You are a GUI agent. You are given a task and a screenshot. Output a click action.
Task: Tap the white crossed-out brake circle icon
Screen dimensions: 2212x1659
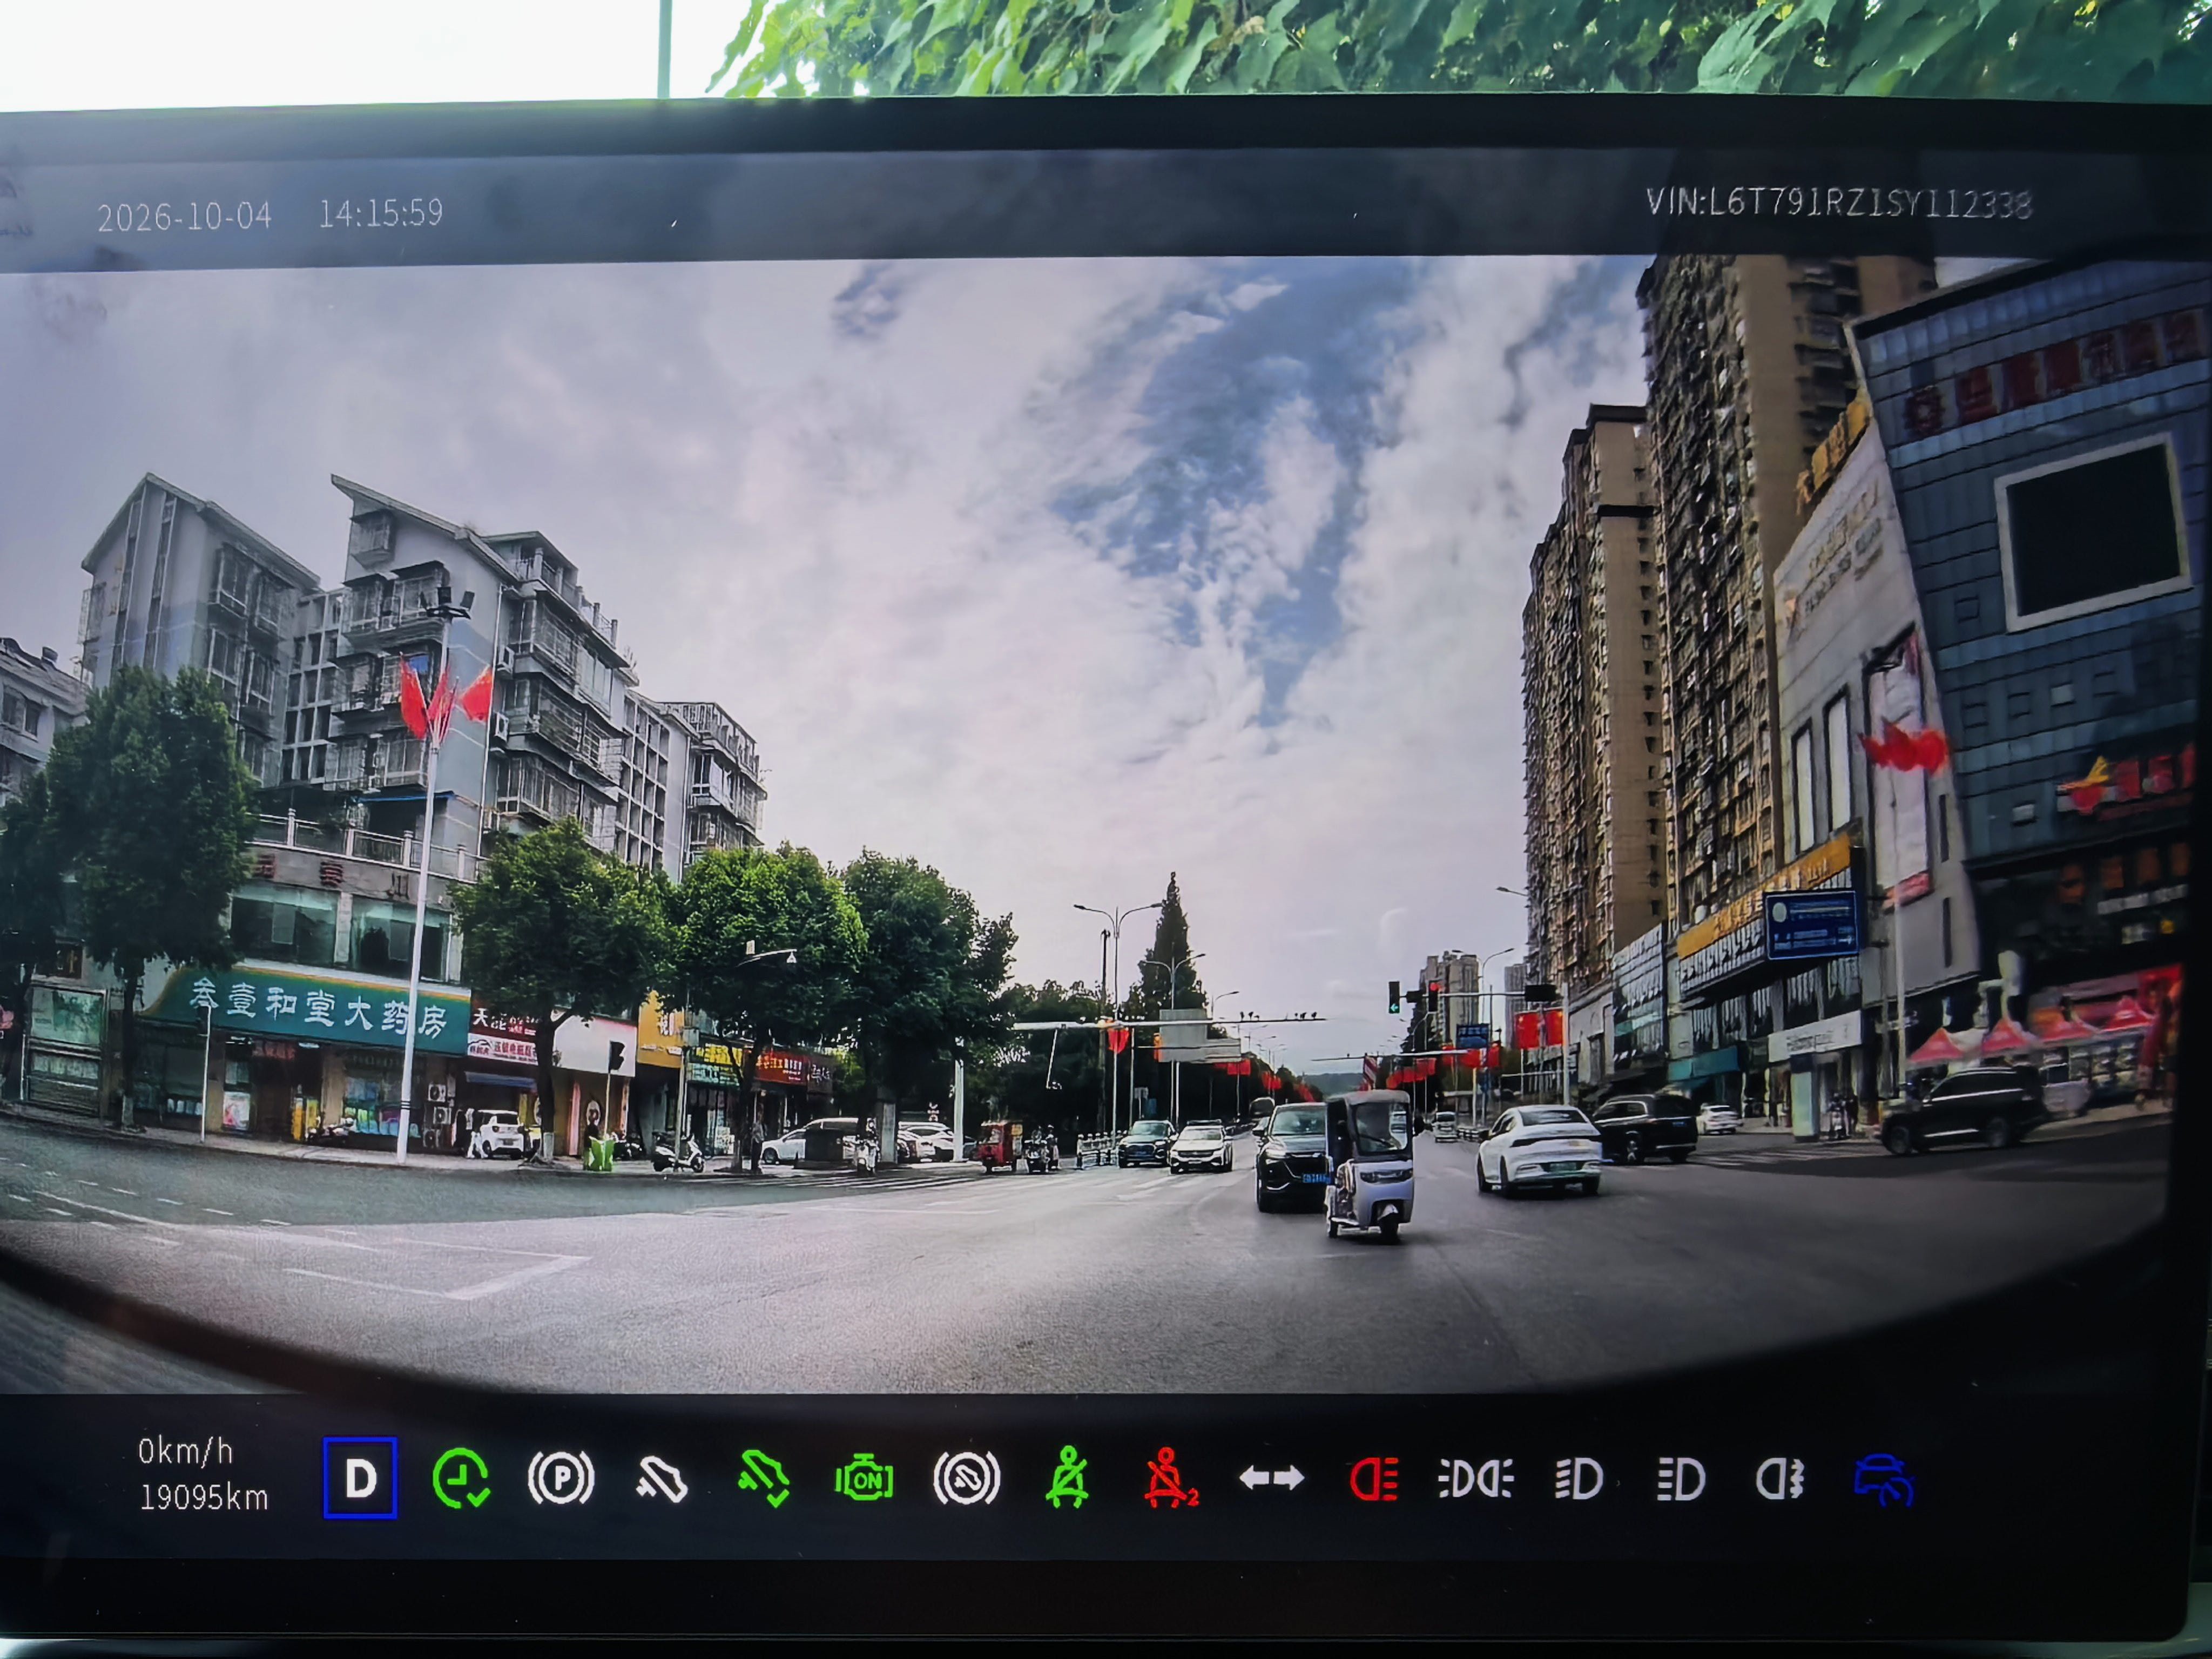coord(966,1478)
